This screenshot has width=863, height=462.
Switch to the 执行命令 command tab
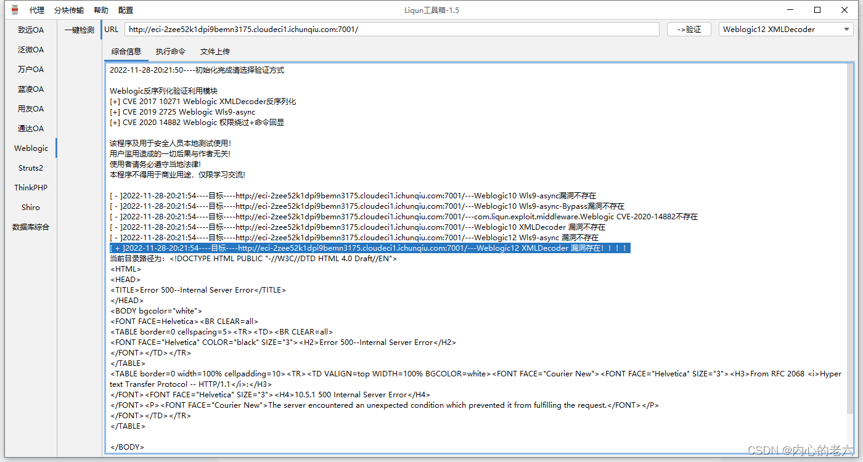(x=170, y=51)
